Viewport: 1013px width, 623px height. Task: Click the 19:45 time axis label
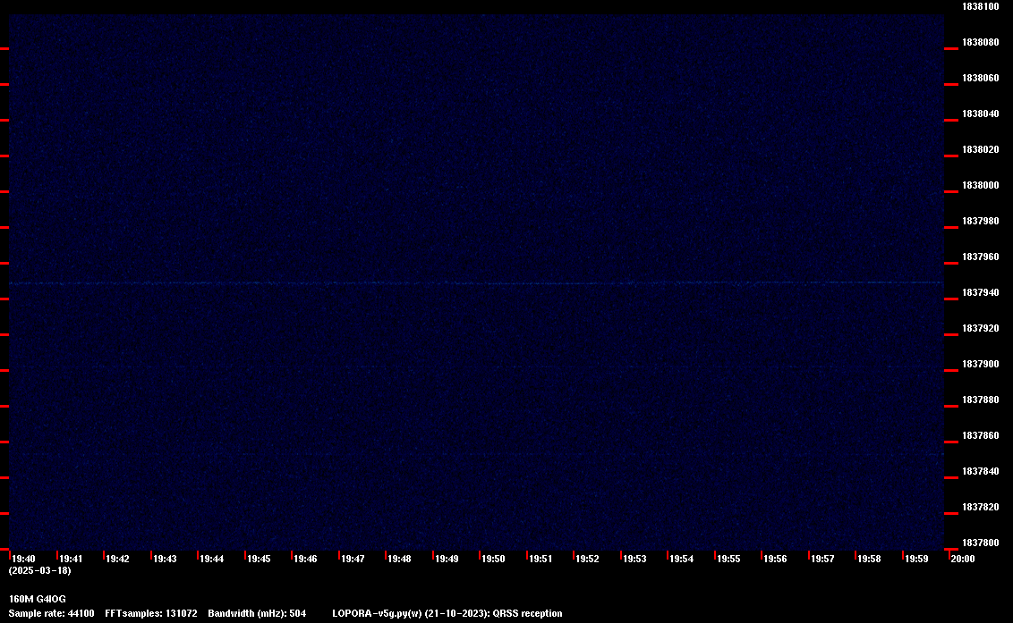259,559
